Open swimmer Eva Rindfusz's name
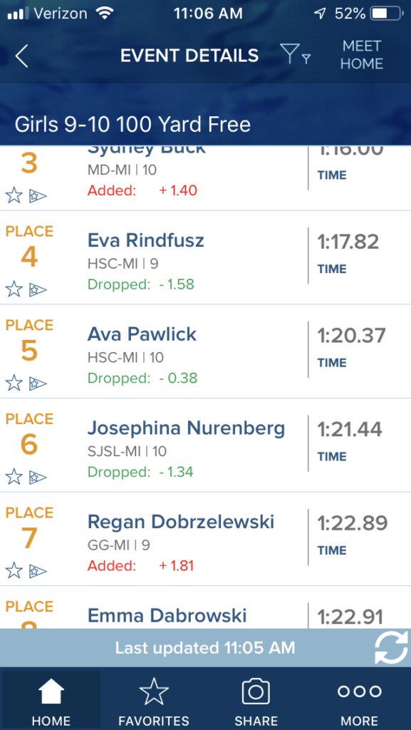Screen dimensions: 411x730 coord(146,241)
